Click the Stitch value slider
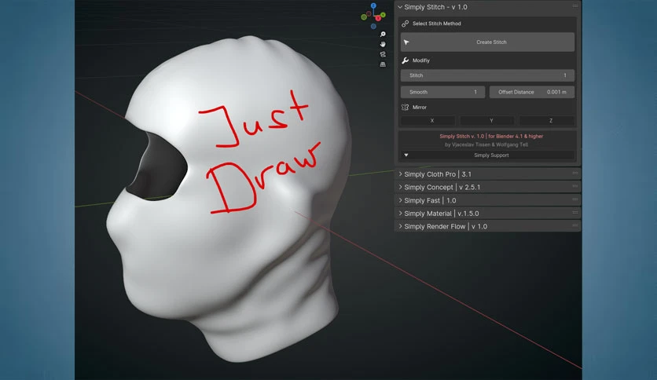The width and height of the screenshot is (657, 380). 487,75
